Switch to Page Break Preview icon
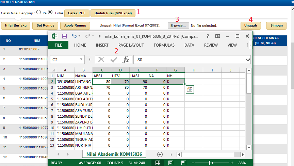 183,163
